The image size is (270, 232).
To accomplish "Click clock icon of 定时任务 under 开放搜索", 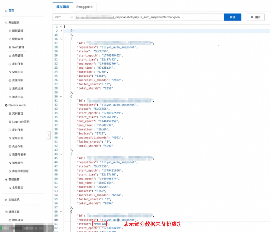I will 10,64.
